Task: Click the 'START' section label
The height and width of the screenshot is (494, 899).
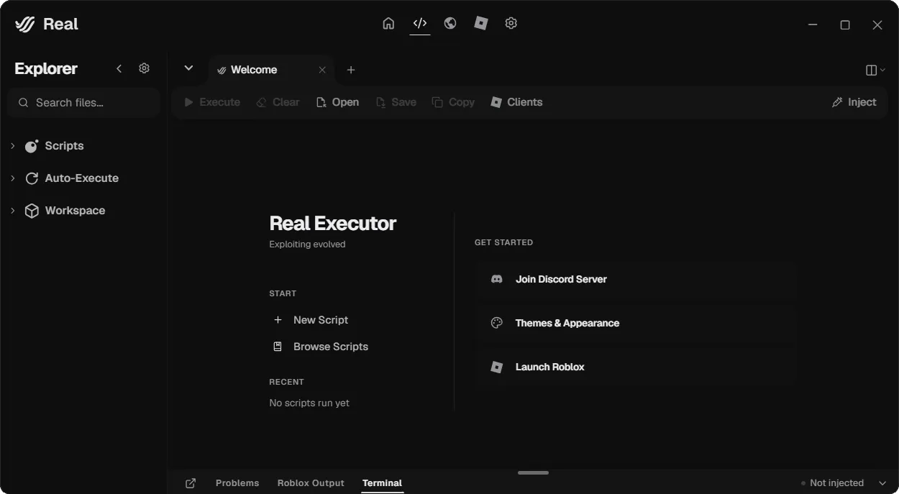Action: tap(283, 293)
